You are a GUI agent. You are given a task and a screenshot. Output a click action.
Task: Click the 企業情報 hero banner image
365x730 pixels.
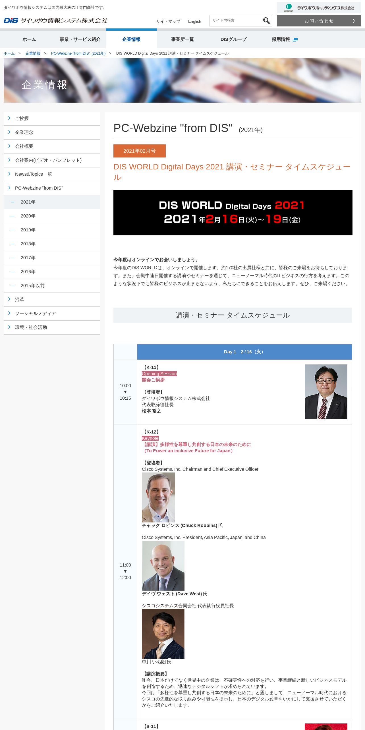tap(182, 80)
